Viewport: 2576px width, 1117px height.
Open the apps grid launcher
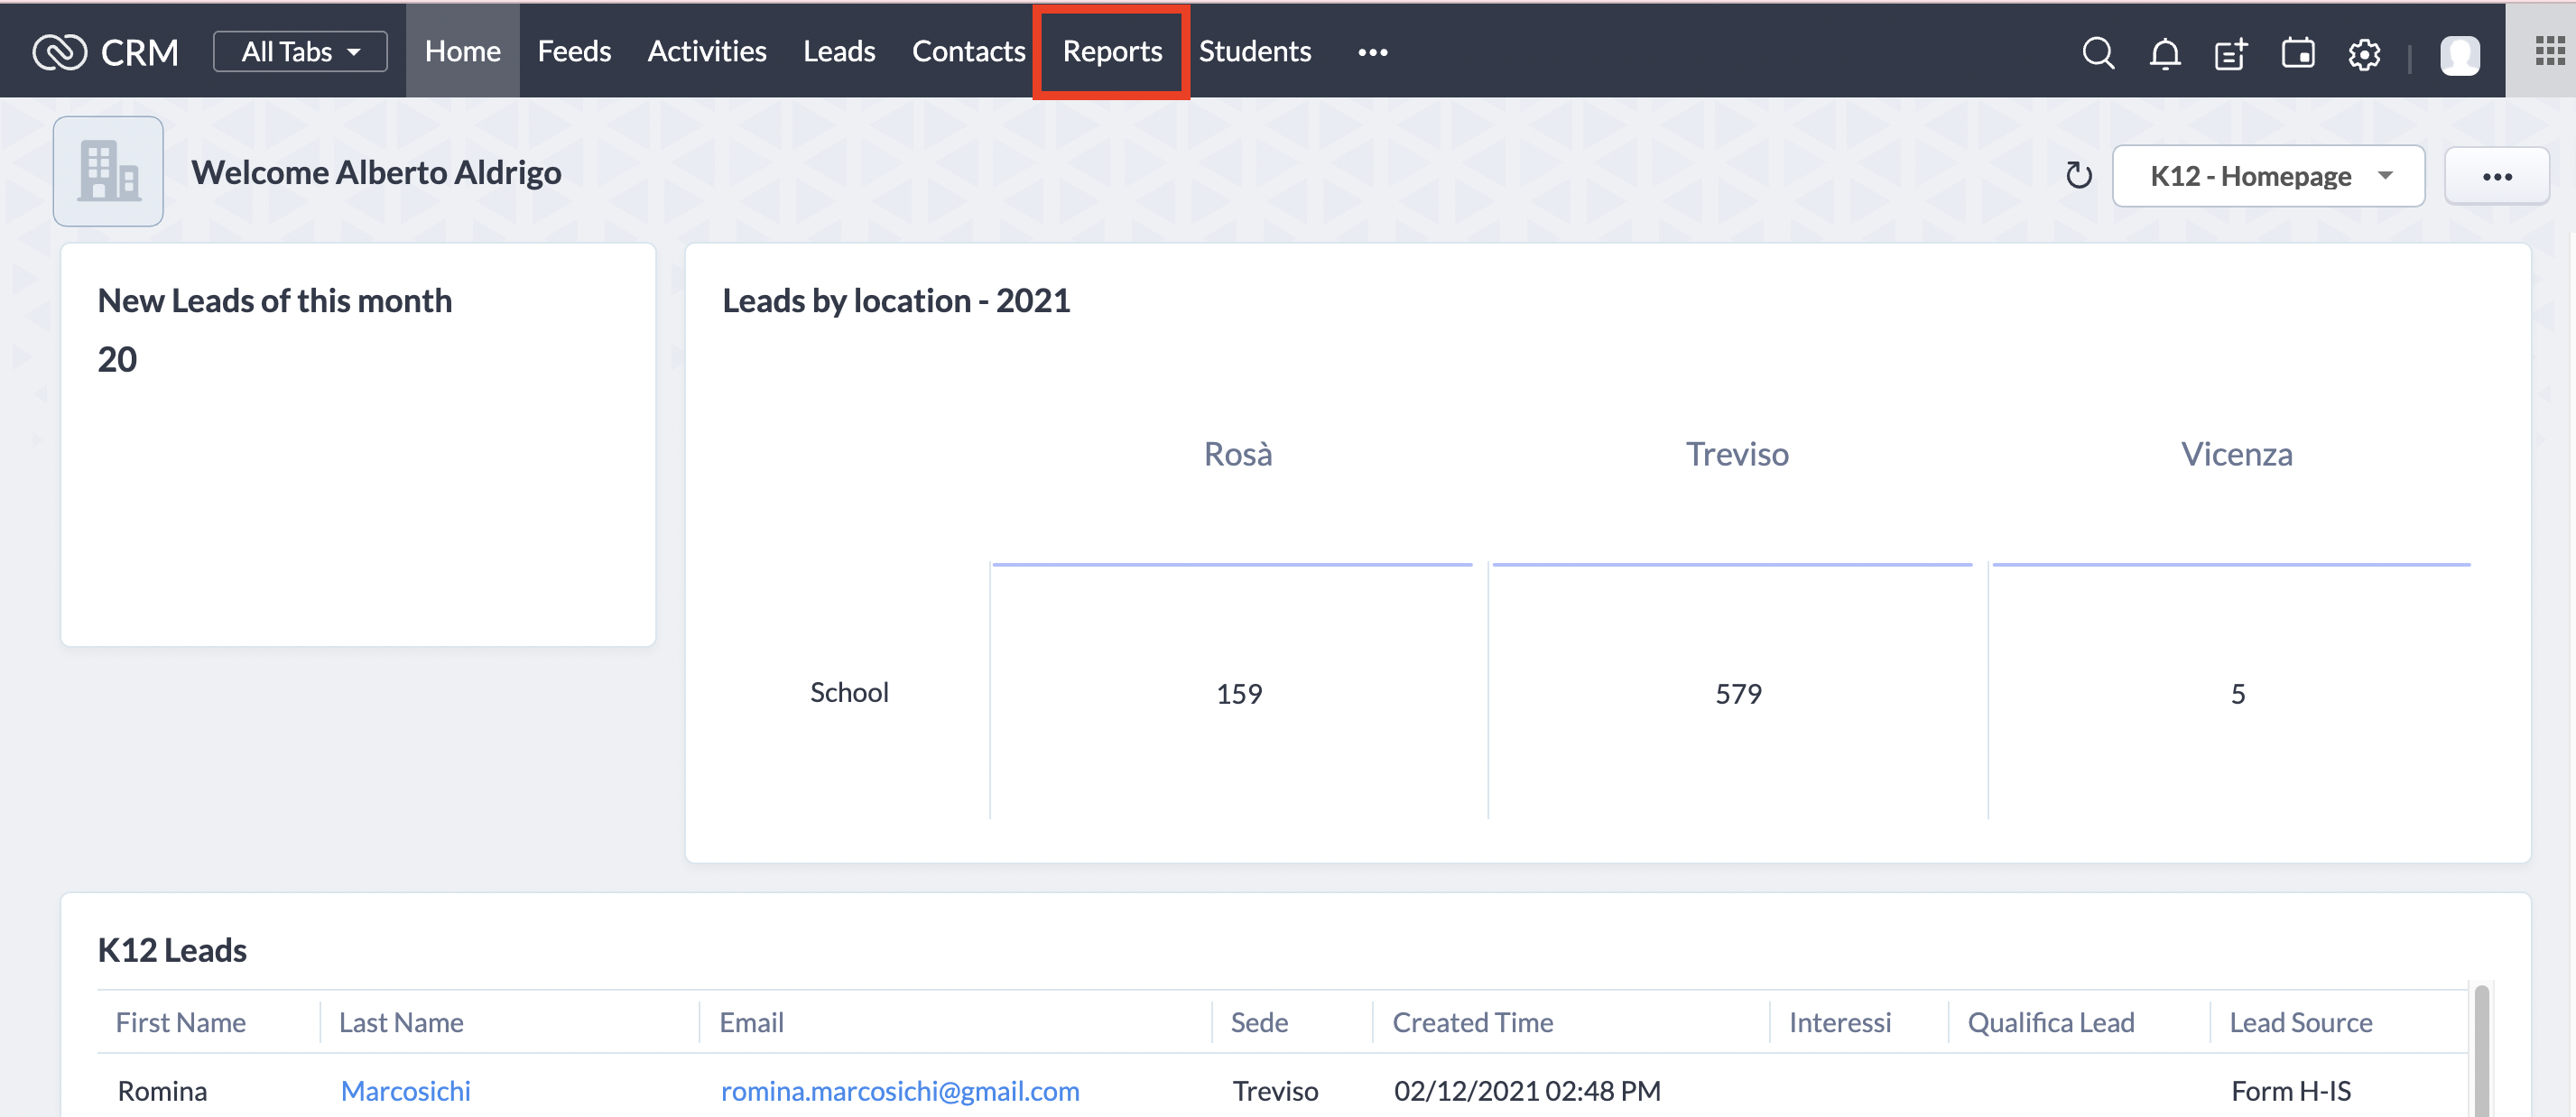point(2549,51)
